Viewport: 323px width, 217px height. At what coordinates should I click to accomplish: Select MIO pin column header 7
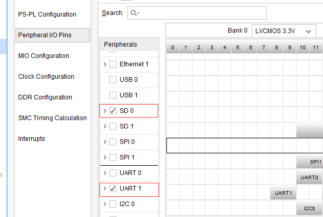(x=264, y=47)
